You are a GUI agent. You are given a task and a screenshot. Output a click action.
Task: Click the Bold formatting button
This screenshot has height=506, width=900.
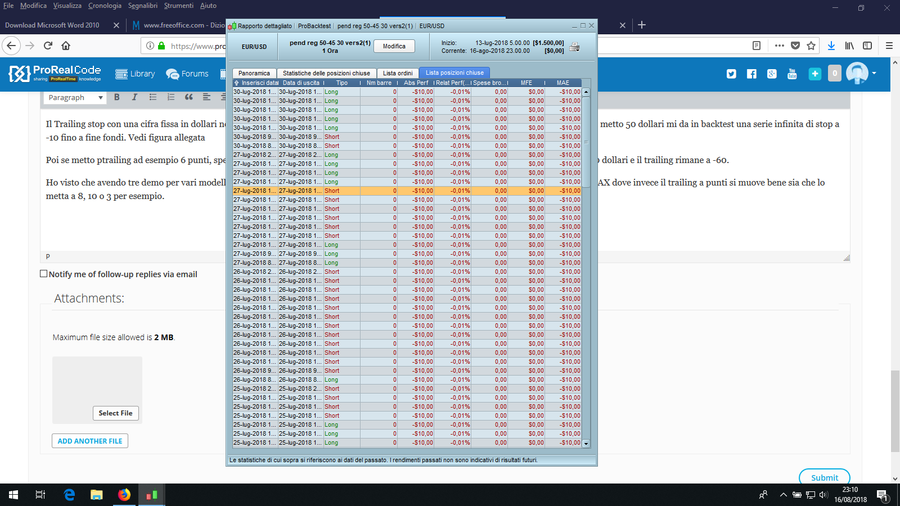117,97
